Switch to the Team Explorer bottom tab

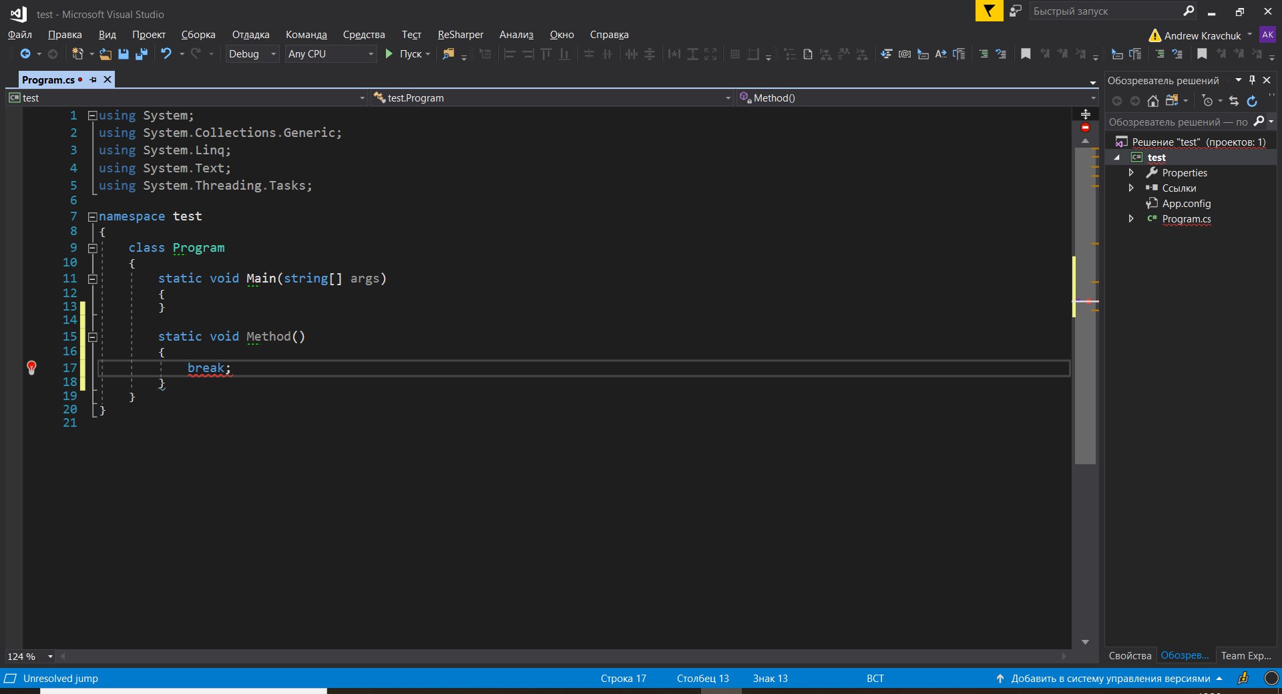point(1245,656)
